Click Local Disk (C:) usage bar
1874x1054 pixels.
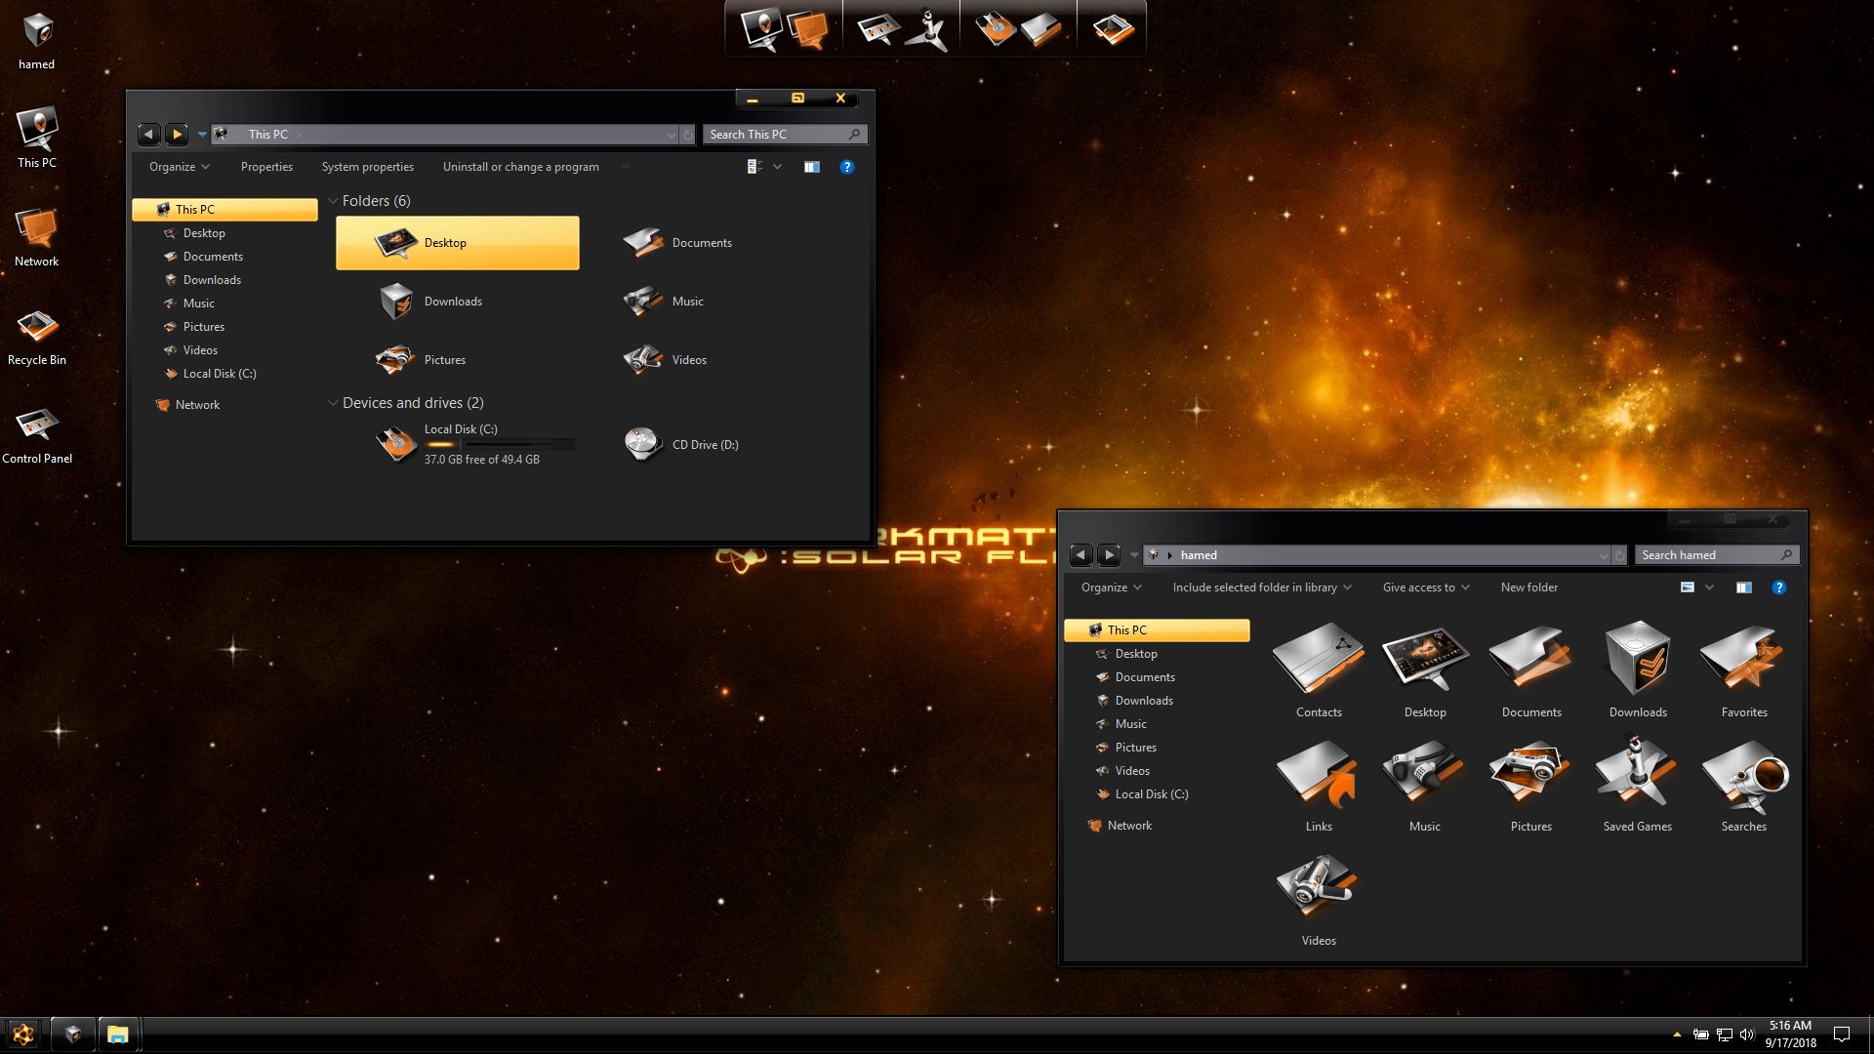coord(499,444)
